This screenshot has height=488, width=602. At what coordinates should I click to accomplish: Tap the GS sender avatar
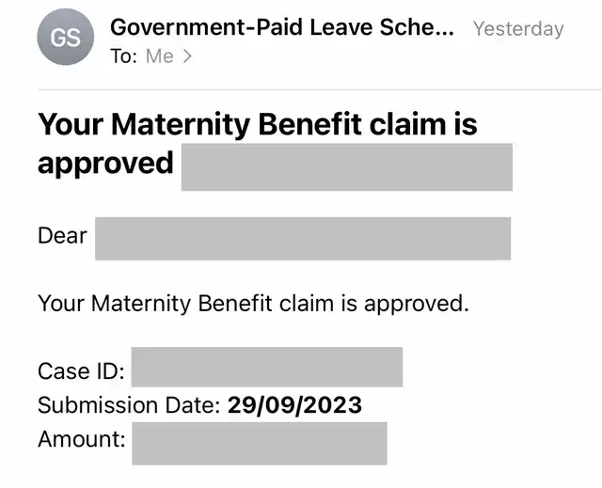(x=65, y=38)
